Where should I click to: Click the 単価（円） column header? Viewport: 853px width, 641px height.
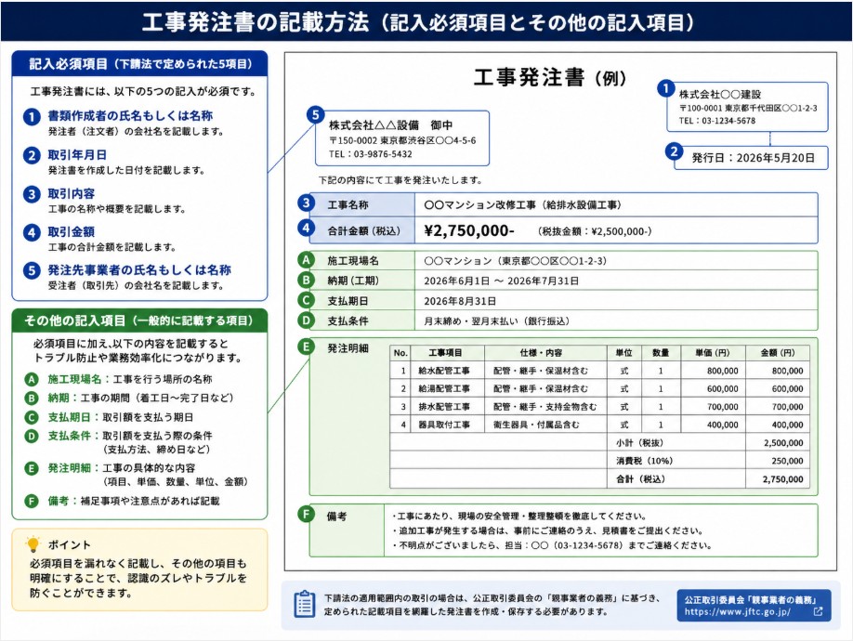click(712, 353)
